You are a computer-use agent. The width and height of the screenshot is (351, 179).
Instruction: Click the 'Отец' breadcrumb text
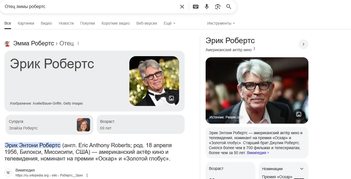coord(67,43)
